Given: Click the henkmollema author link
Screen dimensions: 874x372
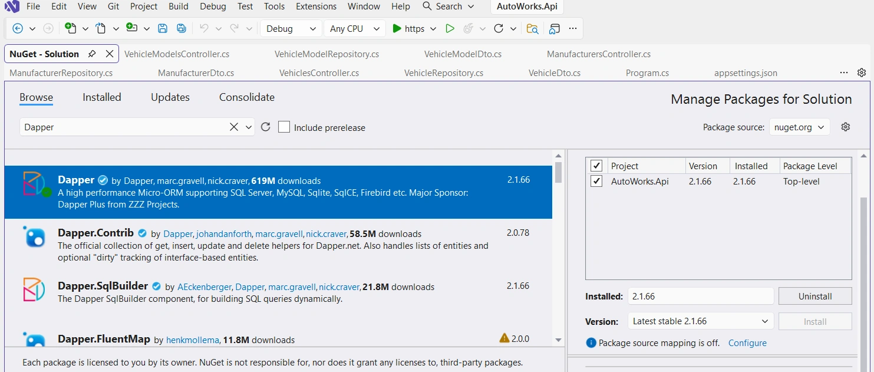Looking at the screenshot, I should [193, 340].
